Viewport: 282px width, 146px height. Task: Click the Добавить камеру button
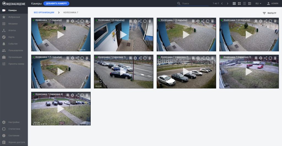56,4
